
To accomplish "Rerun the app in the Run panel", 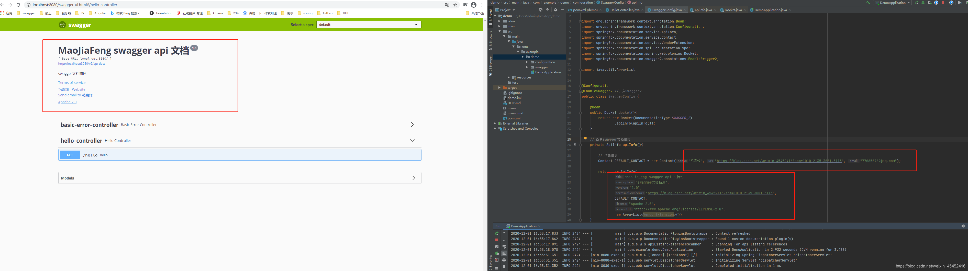I will click(x=497, y=233).
